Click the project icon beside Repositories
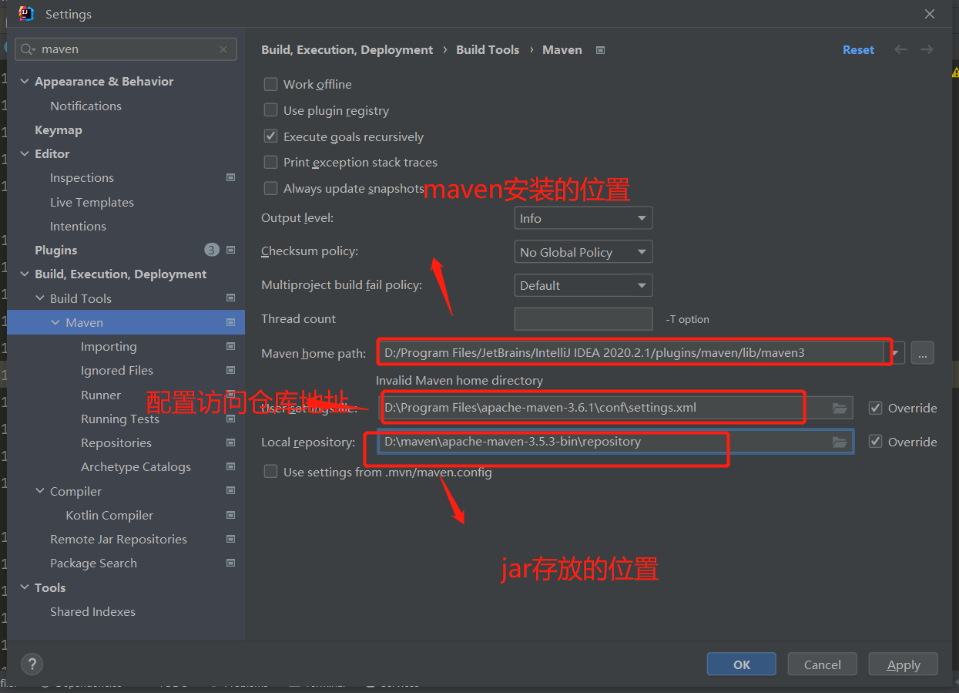959x693 pixels. coord(230,442)
